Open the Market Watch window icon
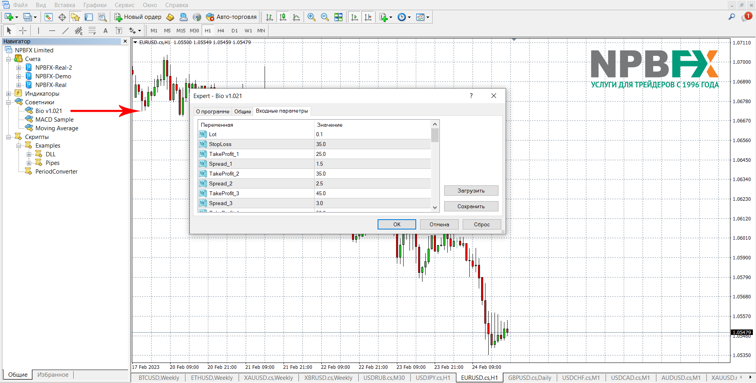756x383 pixels. 48,17
